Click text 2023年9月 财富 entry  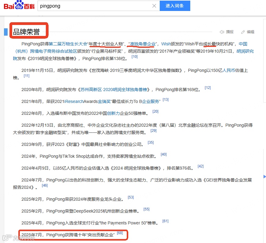[x=83, y=144]
